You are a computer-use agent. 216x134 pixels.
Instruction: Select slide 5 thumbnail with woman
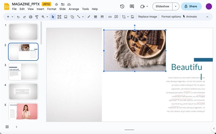point(23,111)
